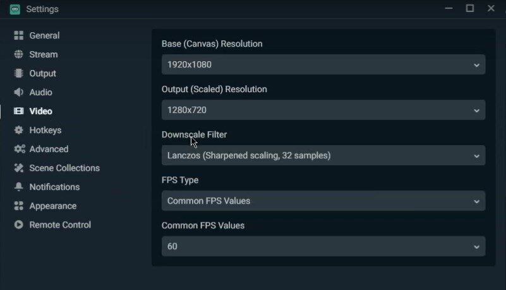Click the General grid icon in sidebar
Viewport: 506px width, 290px height.
click(19, 36)
